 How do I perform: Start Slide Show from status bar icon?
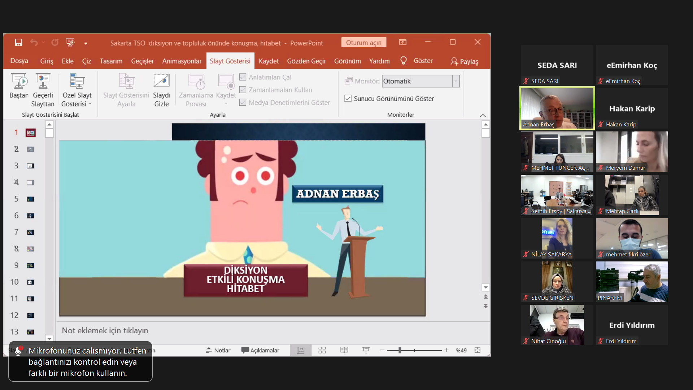(x=366, y=350)
